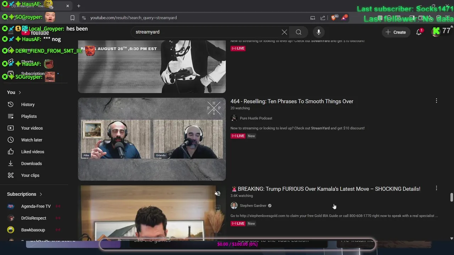Viewport: 454px width, 255px height.
Task: Open more options for the BREAKING Trump video
Action: tap(436, 188)
